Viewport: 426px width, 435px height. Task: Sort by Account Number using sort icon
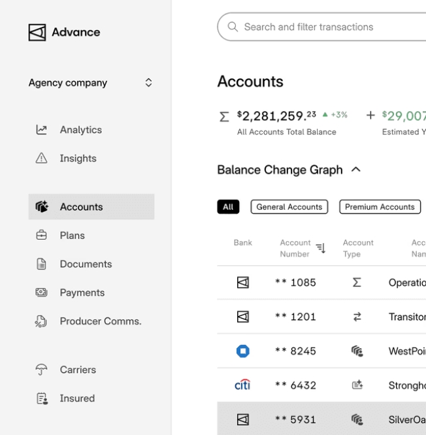tap(321, 248)
